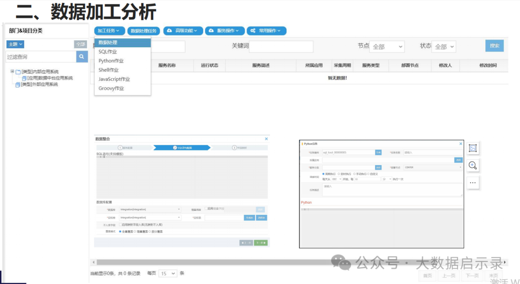
Task: Select SQL作业 menu entry
Action: [x=122, y=52]
